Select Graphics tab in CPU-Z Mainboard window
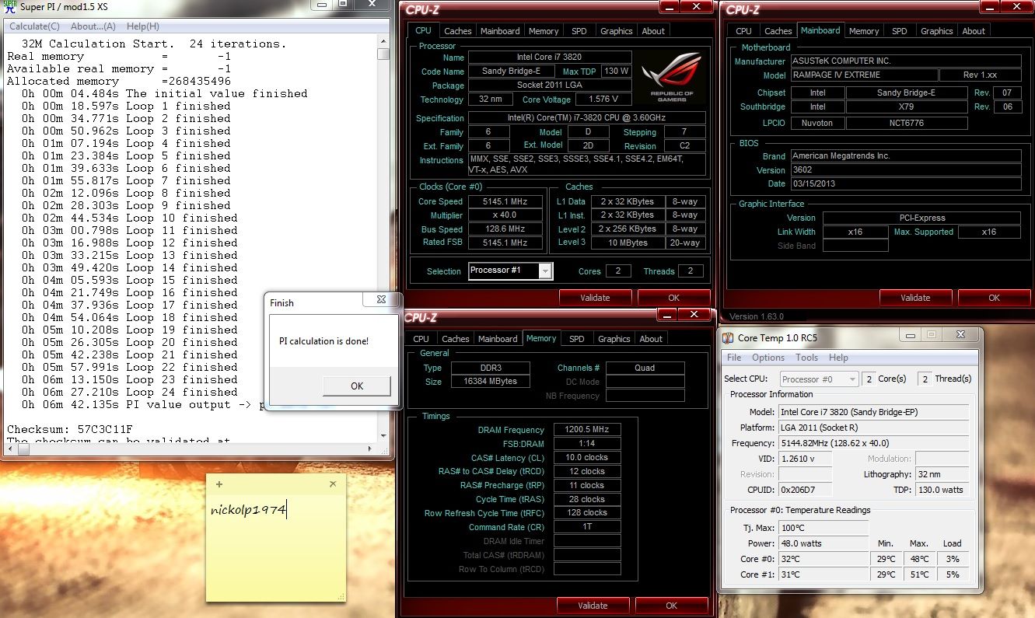Viewport: 1035px width, 618px height. (936, 31)
